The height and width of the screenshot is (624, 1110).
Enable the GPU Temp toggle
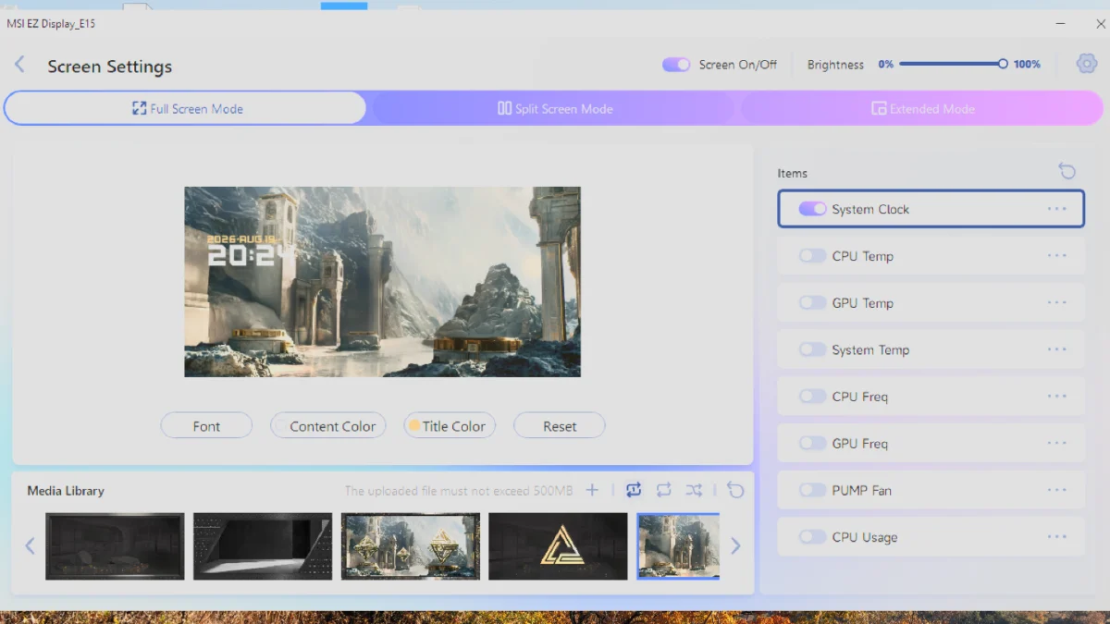[812, 302]
